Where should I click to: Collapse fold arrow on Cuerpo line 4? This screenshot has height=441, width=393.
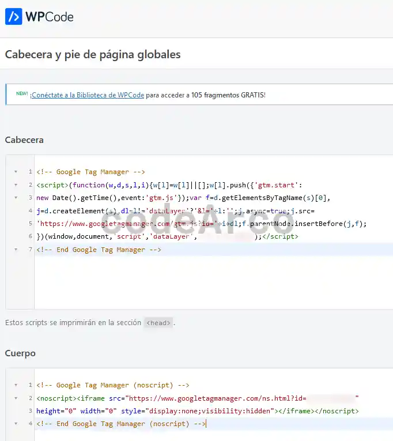pyautogui.click(x=16, y=424)
